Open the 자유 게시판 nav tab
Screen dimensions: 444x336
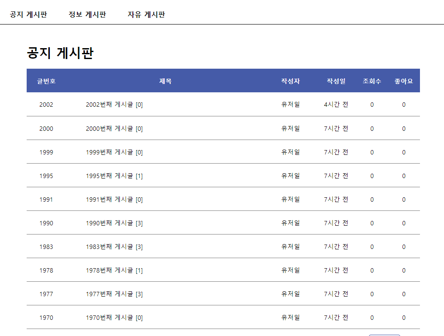(146, 14)
